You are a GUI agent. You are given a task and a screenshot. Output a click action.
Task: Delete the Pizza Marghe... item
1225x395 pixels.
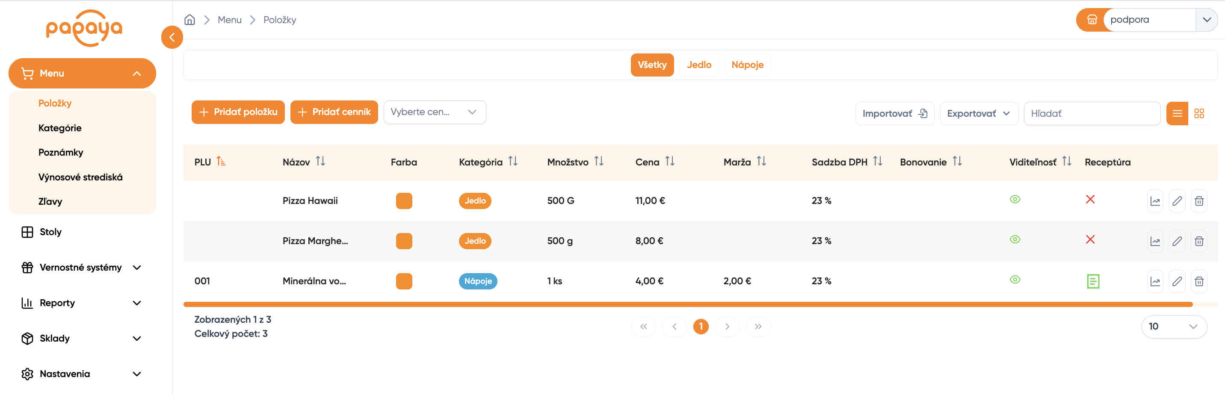(x=1199, y=241)
